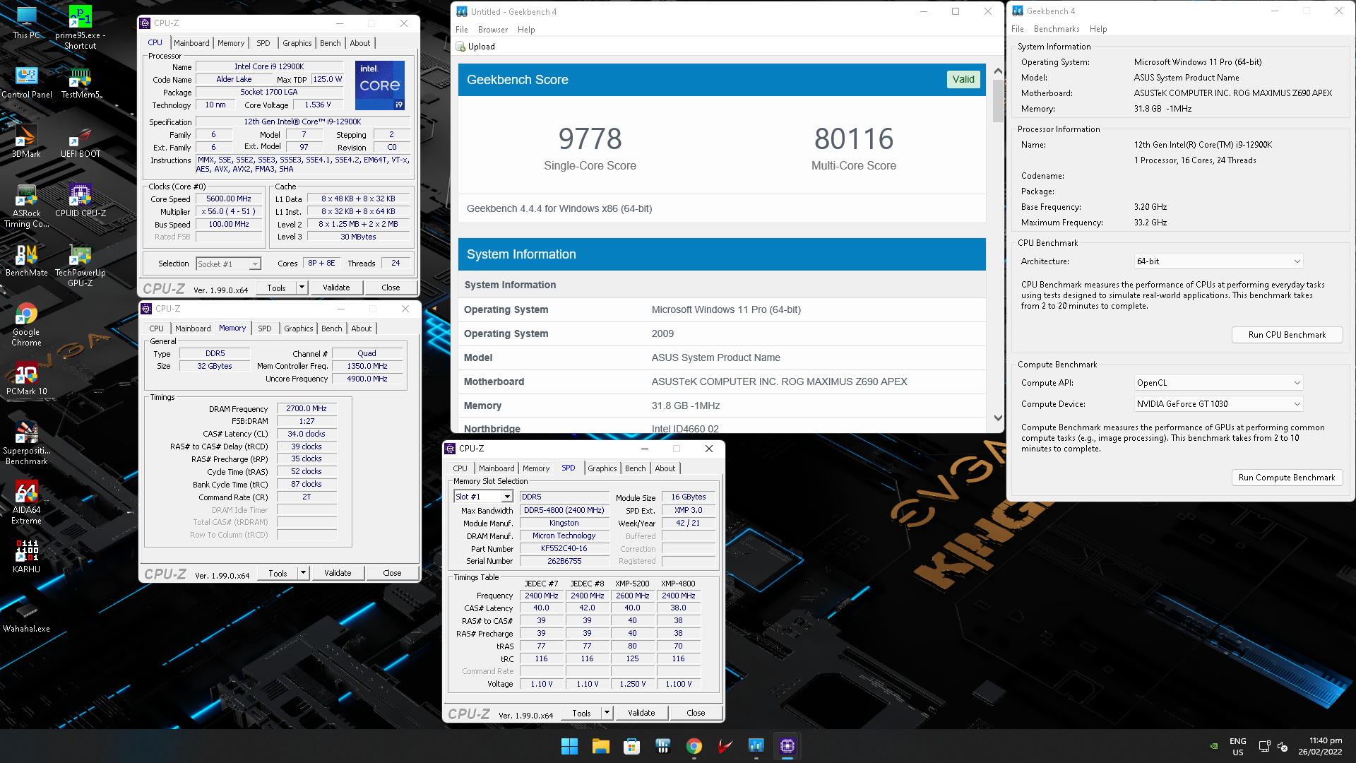
Task: Open Tools dropdown arrow in CPU-Z SPD window
Action: (607, 713)
